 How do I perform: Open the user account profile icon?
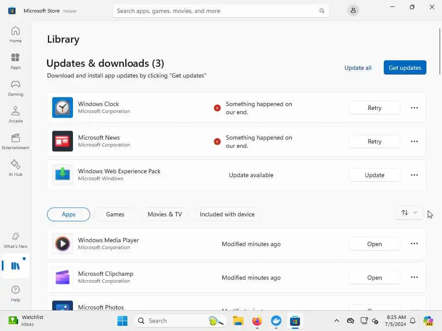353,11
